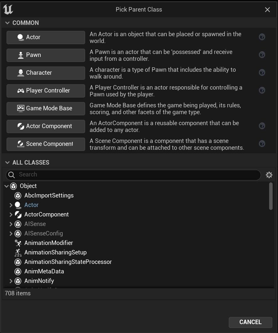
Task: Click the help icon beside Pawn description
Action: click(x=262, y=55)
